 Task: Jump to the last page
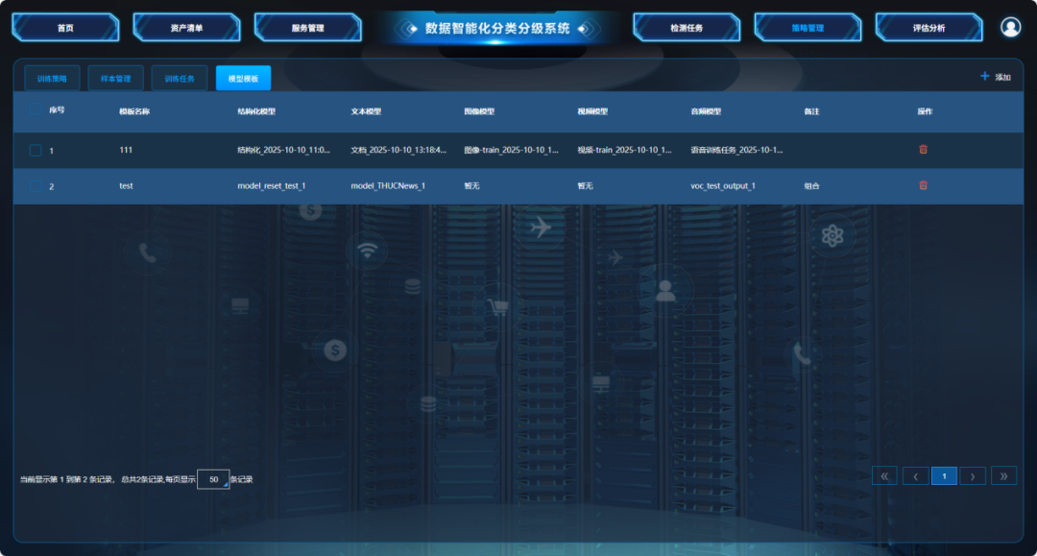1003,475
